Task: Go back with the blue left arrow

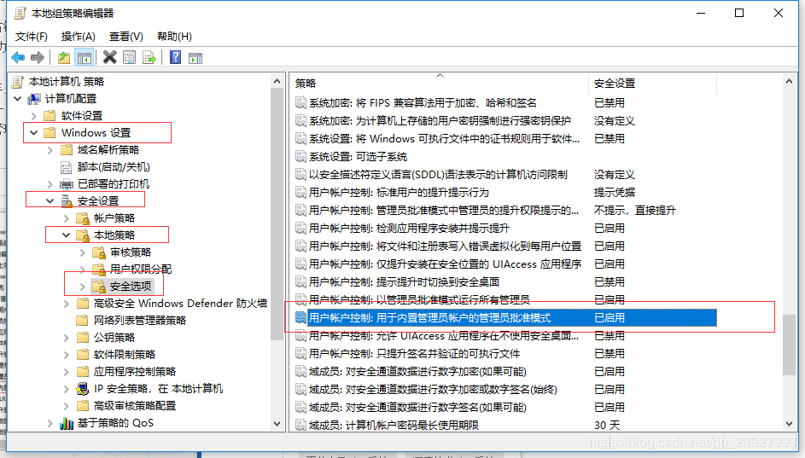Action: (18, 57)
